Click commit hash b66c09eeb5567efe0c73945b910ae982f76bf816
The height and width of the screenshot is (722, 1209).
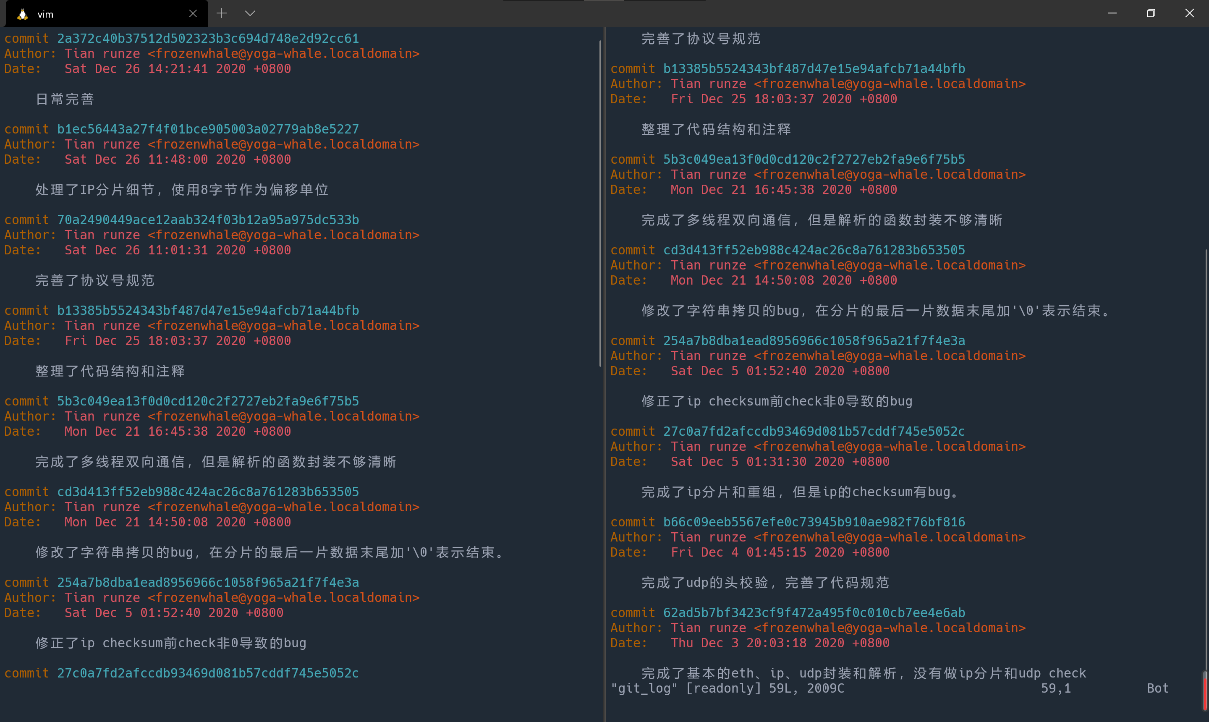click(814, 522)
